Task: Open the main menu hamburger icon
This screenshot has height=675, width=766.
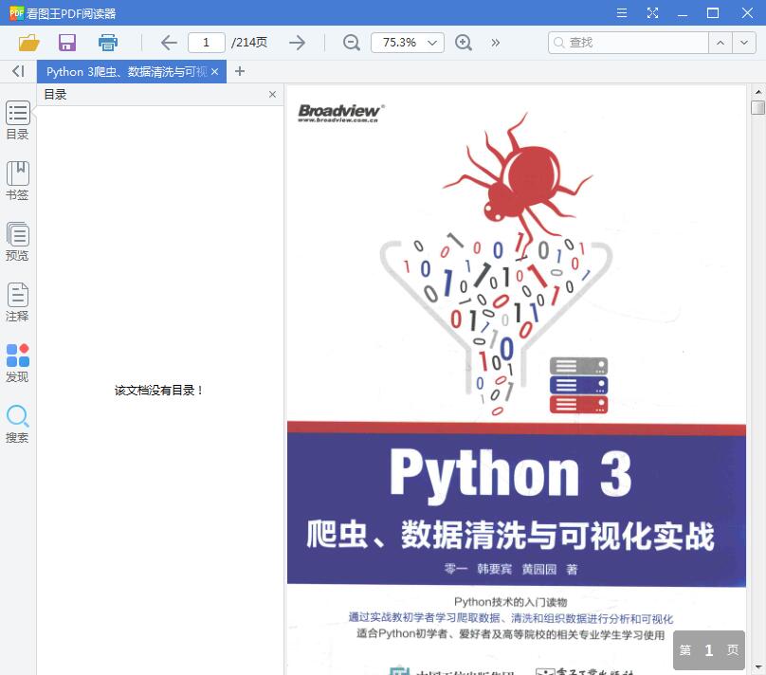Action: click(x=621, y=12)
